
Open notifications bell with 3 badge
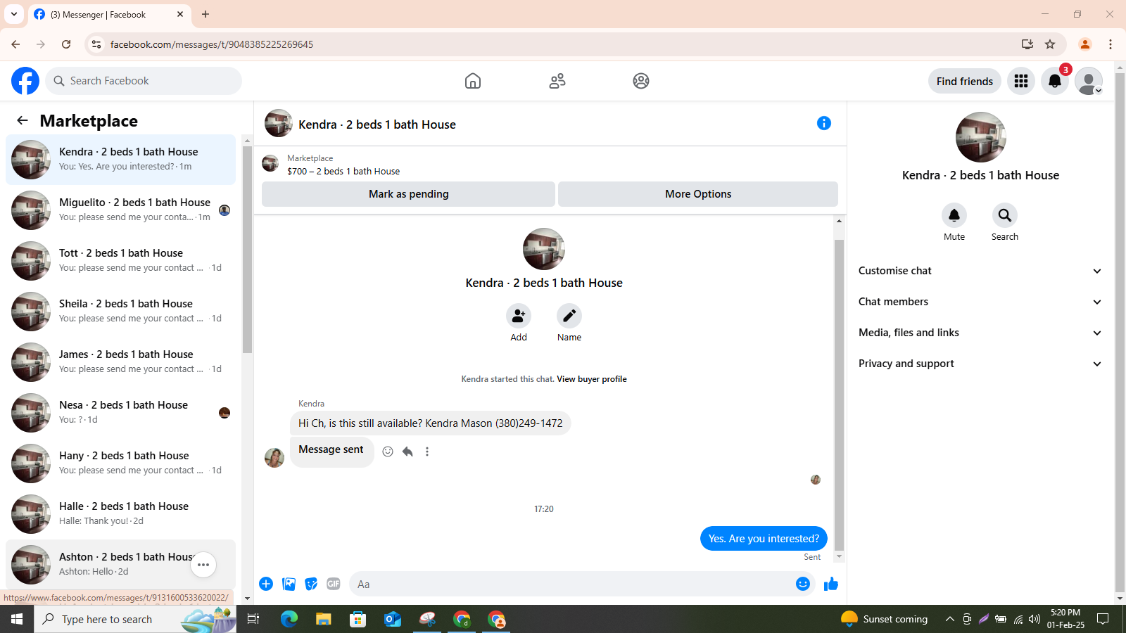[1055, 81]
